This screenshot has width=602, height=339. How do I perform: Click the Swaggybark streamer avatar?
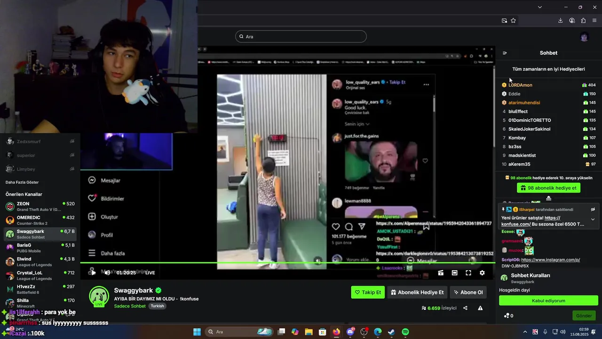[x=99, y=296]
